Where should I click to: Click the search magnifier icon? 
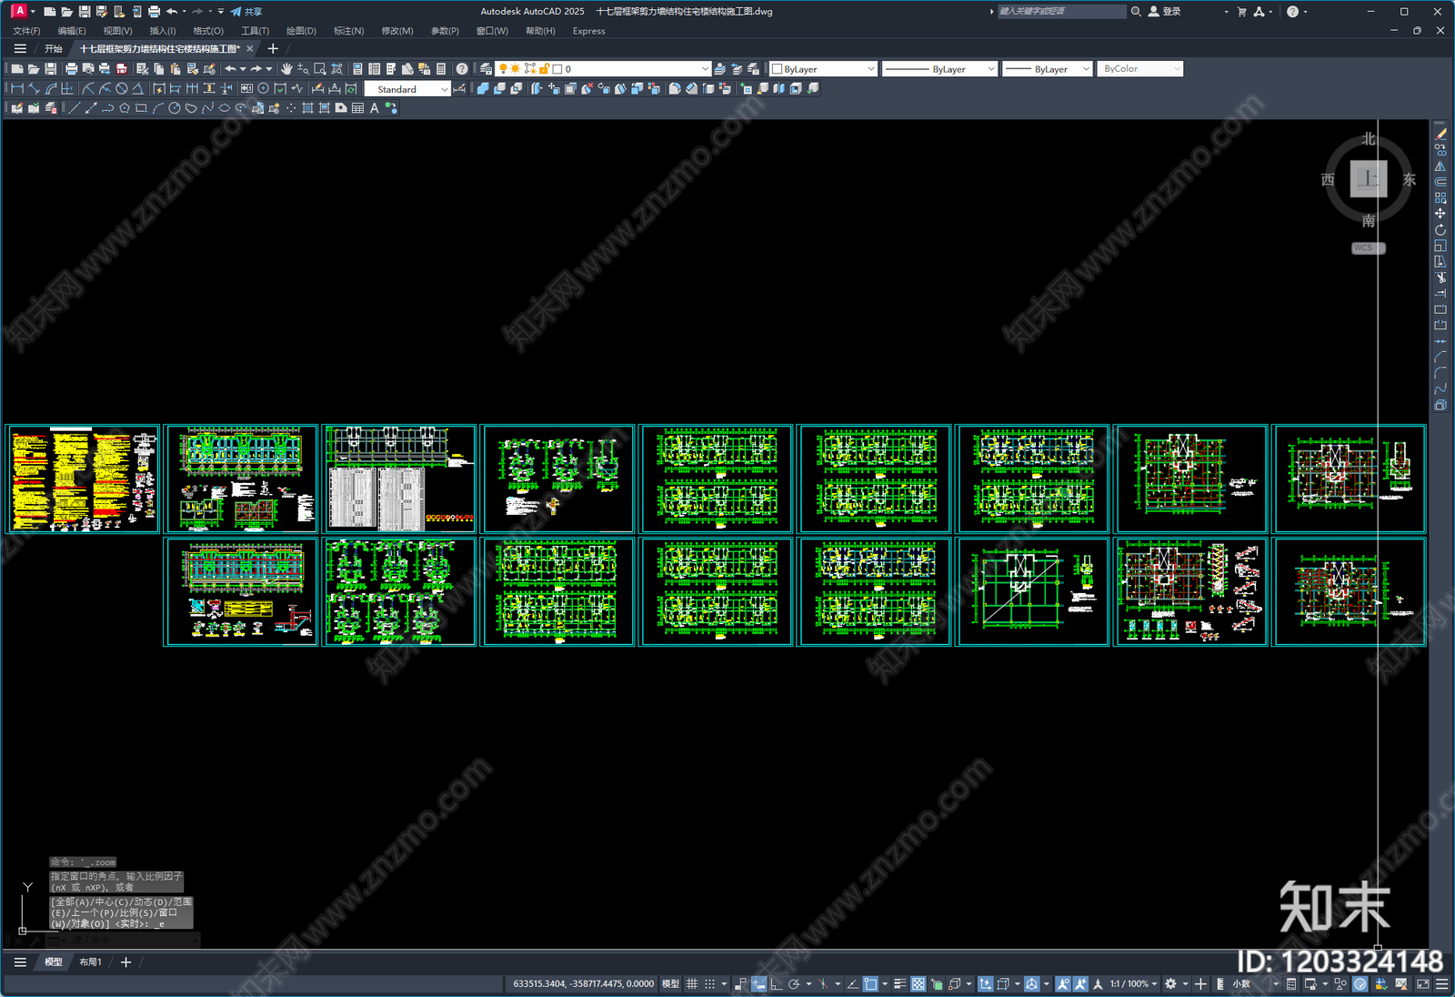(1136, 11)
